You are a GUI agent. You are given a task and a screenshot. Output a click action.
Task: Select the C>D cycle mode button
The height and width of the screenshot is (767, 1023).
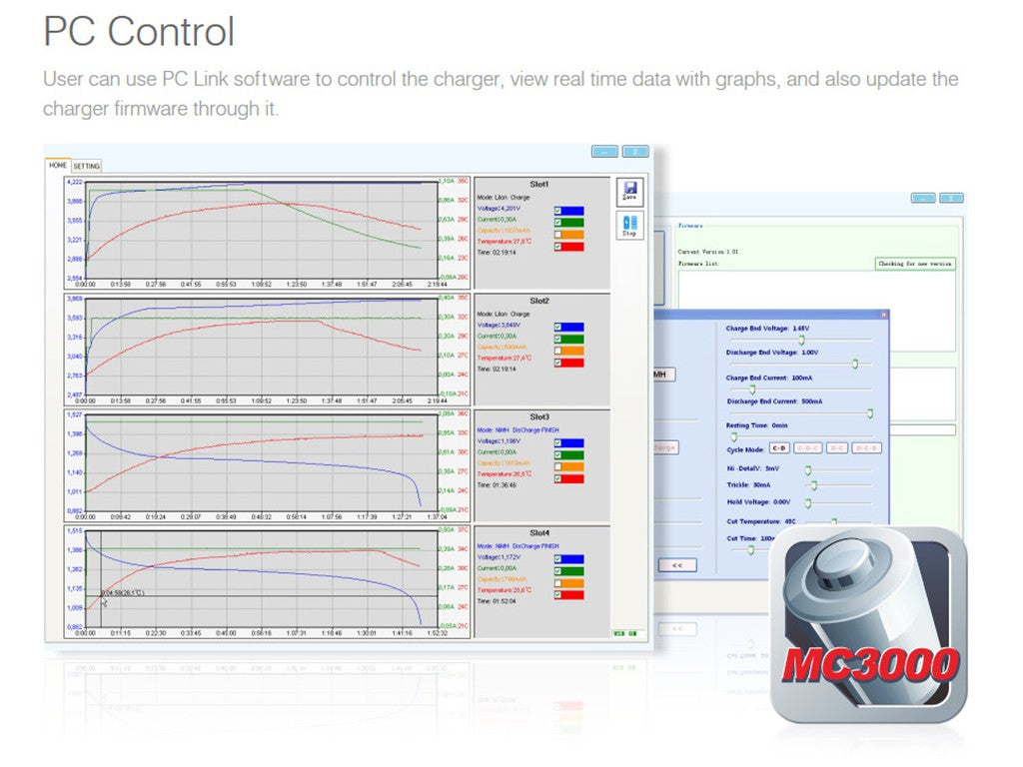click(x=780, y=448)
